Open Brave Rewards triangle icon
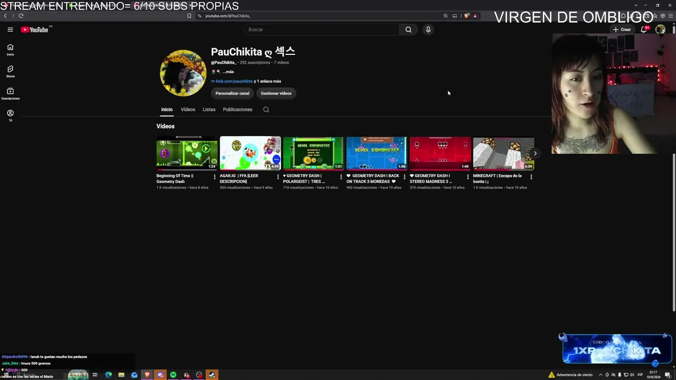Image resolution: width=676 pixels, height=380 pixels. point(475,16)
